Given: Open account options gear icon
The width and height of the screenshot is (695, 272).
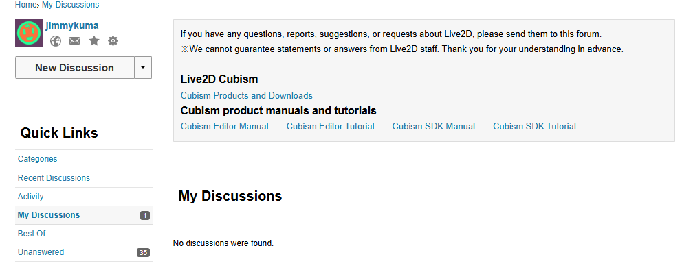Looking at the screenshot, I should coord(113,41).
